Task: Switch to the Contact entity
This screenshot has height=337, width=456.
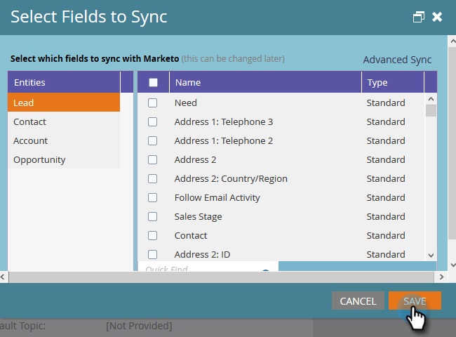Action: click(63, 121)
